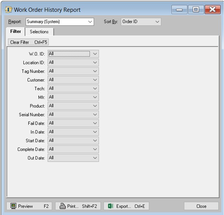Click the Clear Filter button

click(x=28, y=42)
